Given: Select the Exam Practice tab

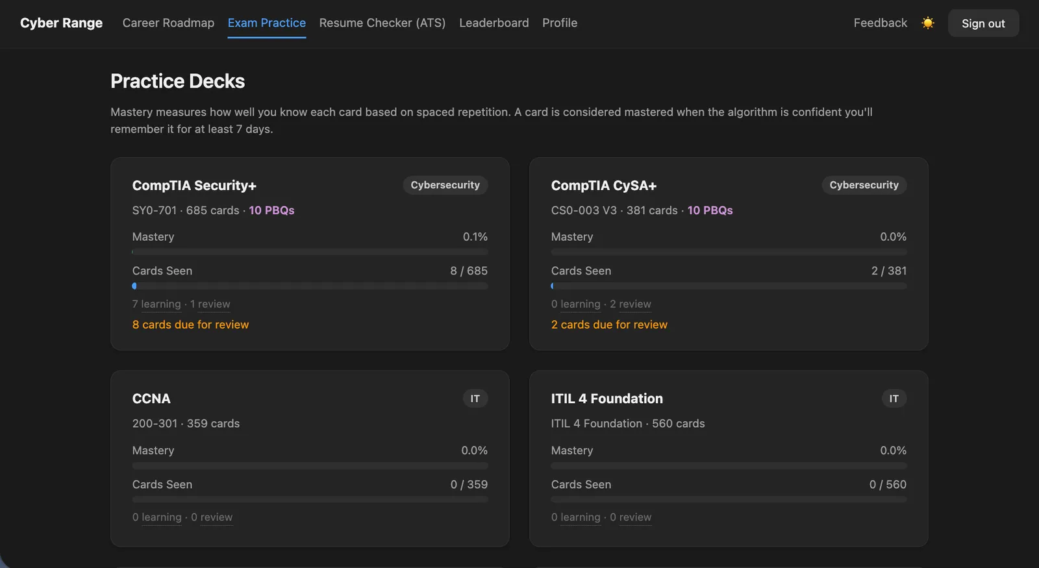Looking at the screenshot, I should (266, 23).
